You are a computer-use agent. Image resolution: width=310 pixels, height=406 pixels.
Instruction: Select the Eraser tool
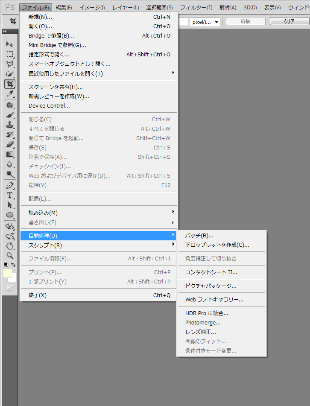(x=10, y=144)
